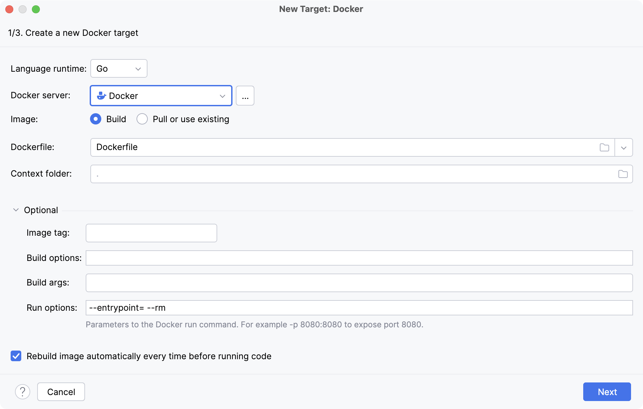
Task: Select the Build radio button
Action: [x=95, y=119]
